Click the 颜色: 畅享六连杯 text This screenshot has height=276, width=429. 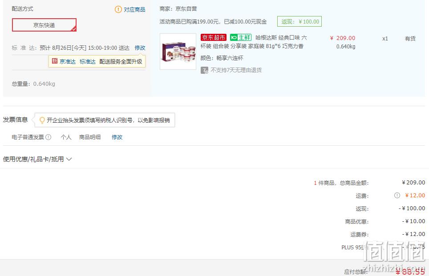pos(222,58)
